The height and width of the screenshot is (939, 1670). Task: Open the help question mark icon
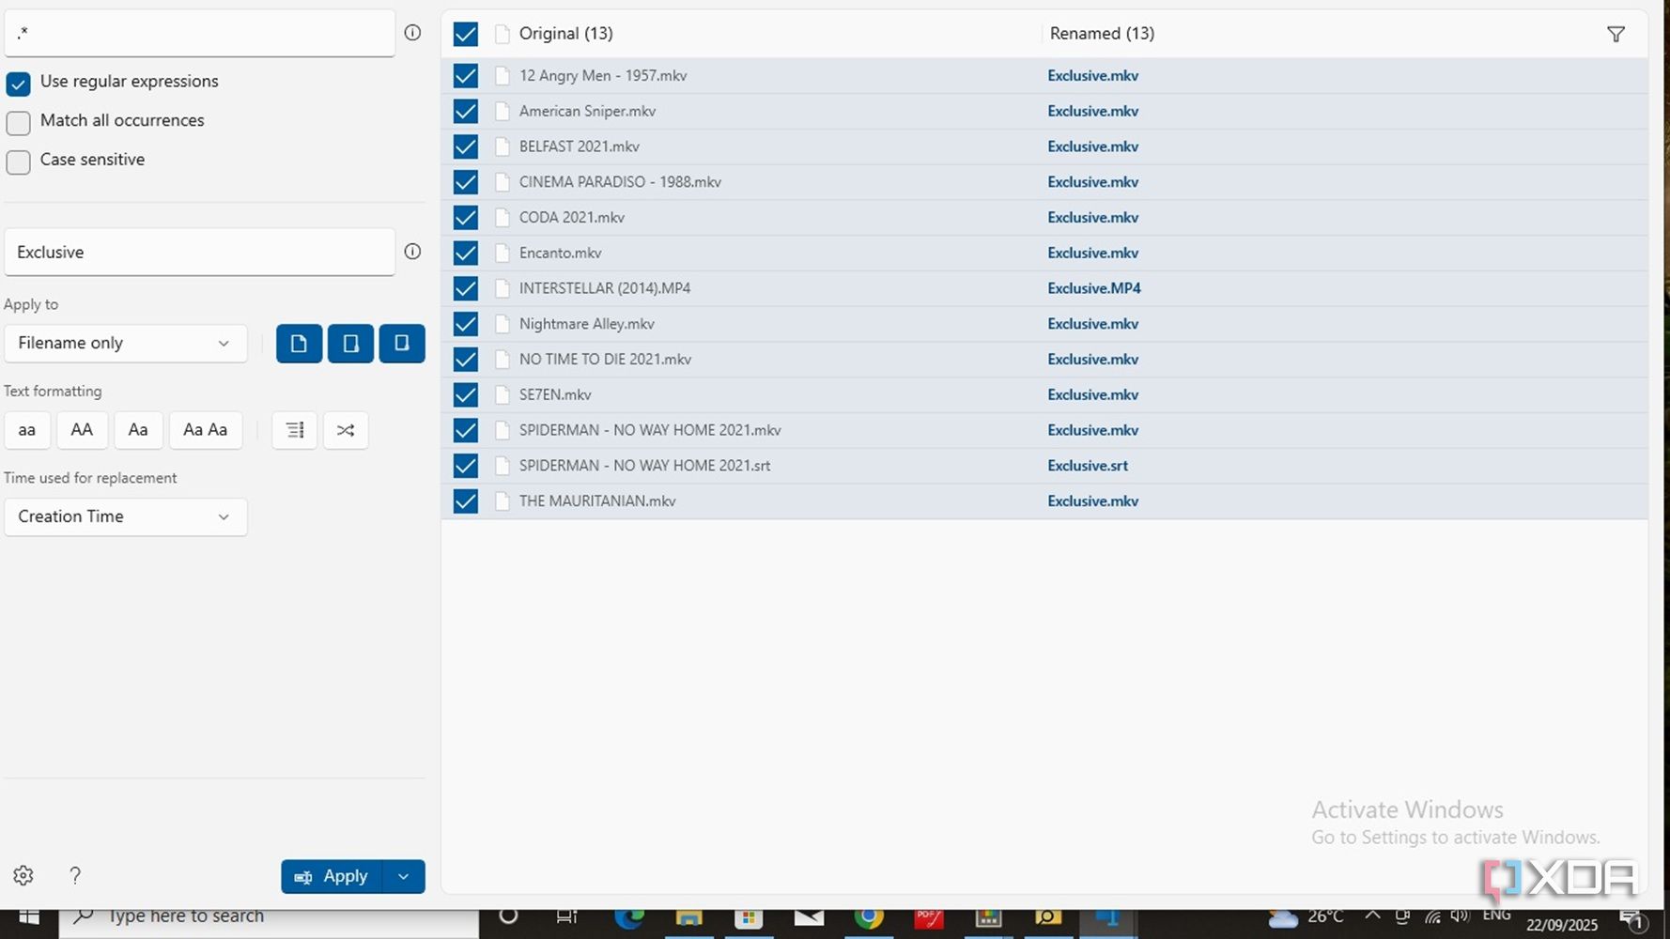(75, 876)
